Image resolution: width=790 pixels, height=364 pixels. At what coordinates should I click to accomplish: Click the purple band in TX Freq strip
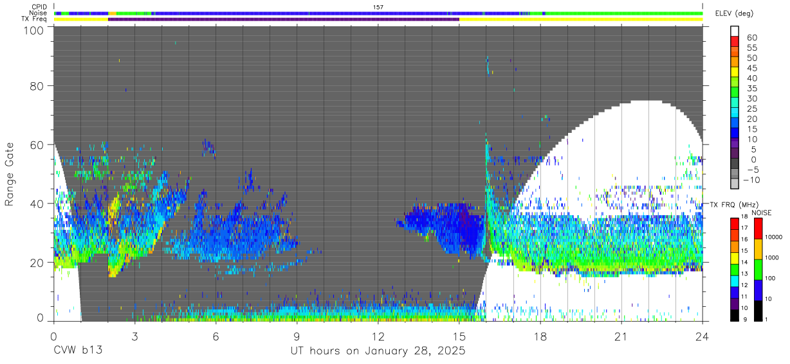click(284, 19)
